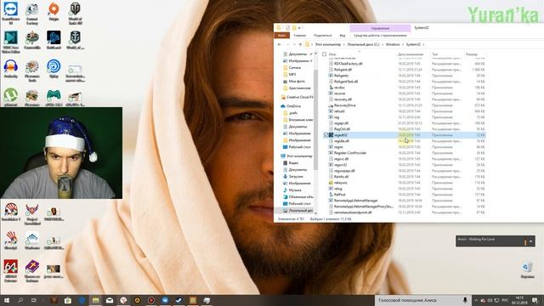The width and height of the screenshot is (544, 306).
Task: Open taskbar search magnifier
Action: (20, 300)
